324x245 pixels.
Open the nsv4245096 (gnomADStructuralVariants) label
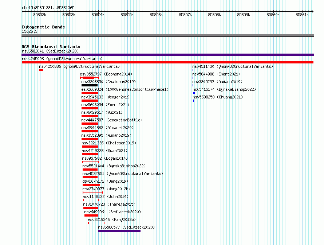click(x=62, y=59)
